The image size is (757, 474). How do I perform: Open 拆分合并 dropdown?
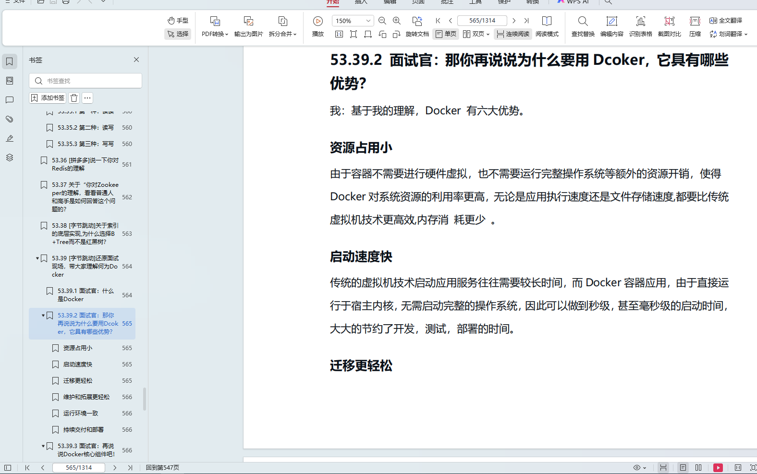(282, 26)
